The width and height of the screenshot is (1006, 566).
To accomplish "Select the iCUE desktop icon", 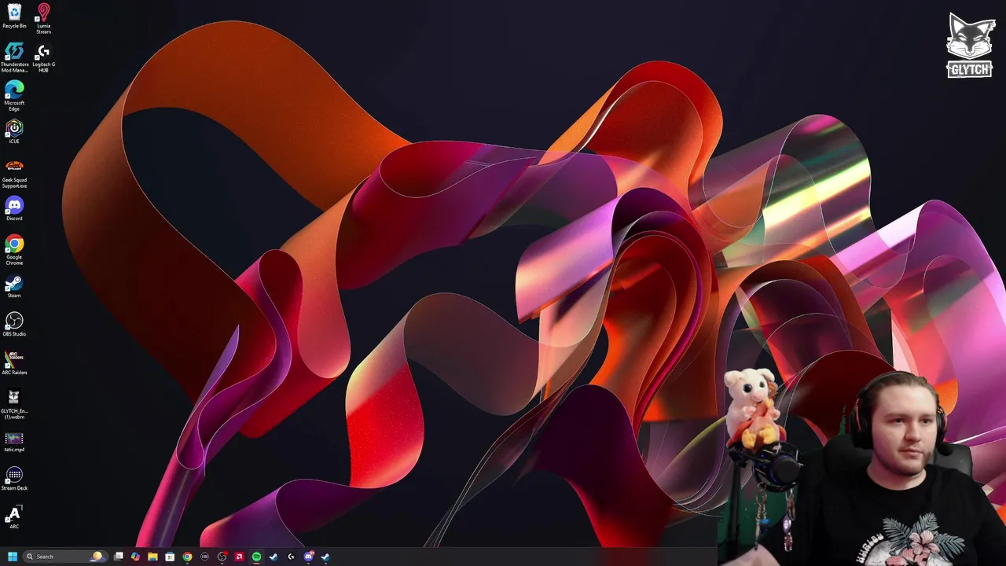I will (x=14, y=131).
